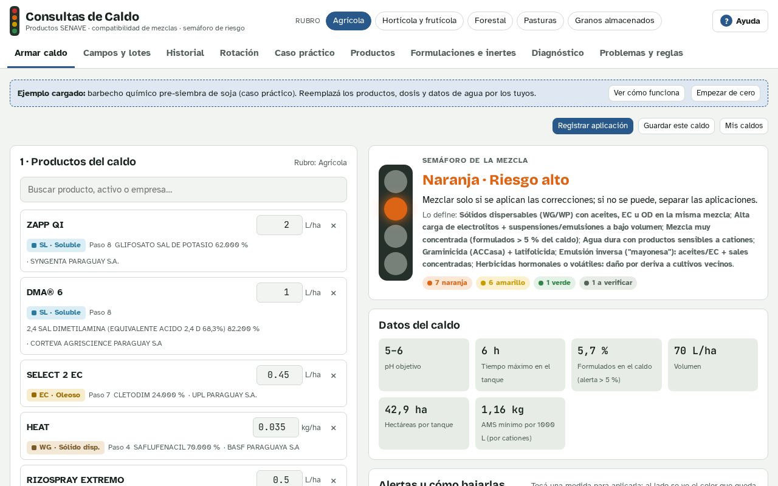The width and height of the screenshot is (778, 486).
Task: Edit ZAPP QI dose field
Action: (280, 225)
